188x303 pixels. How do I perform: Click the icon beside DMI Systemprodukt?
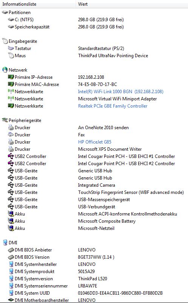pyautogui.click(x=11, y=271)
